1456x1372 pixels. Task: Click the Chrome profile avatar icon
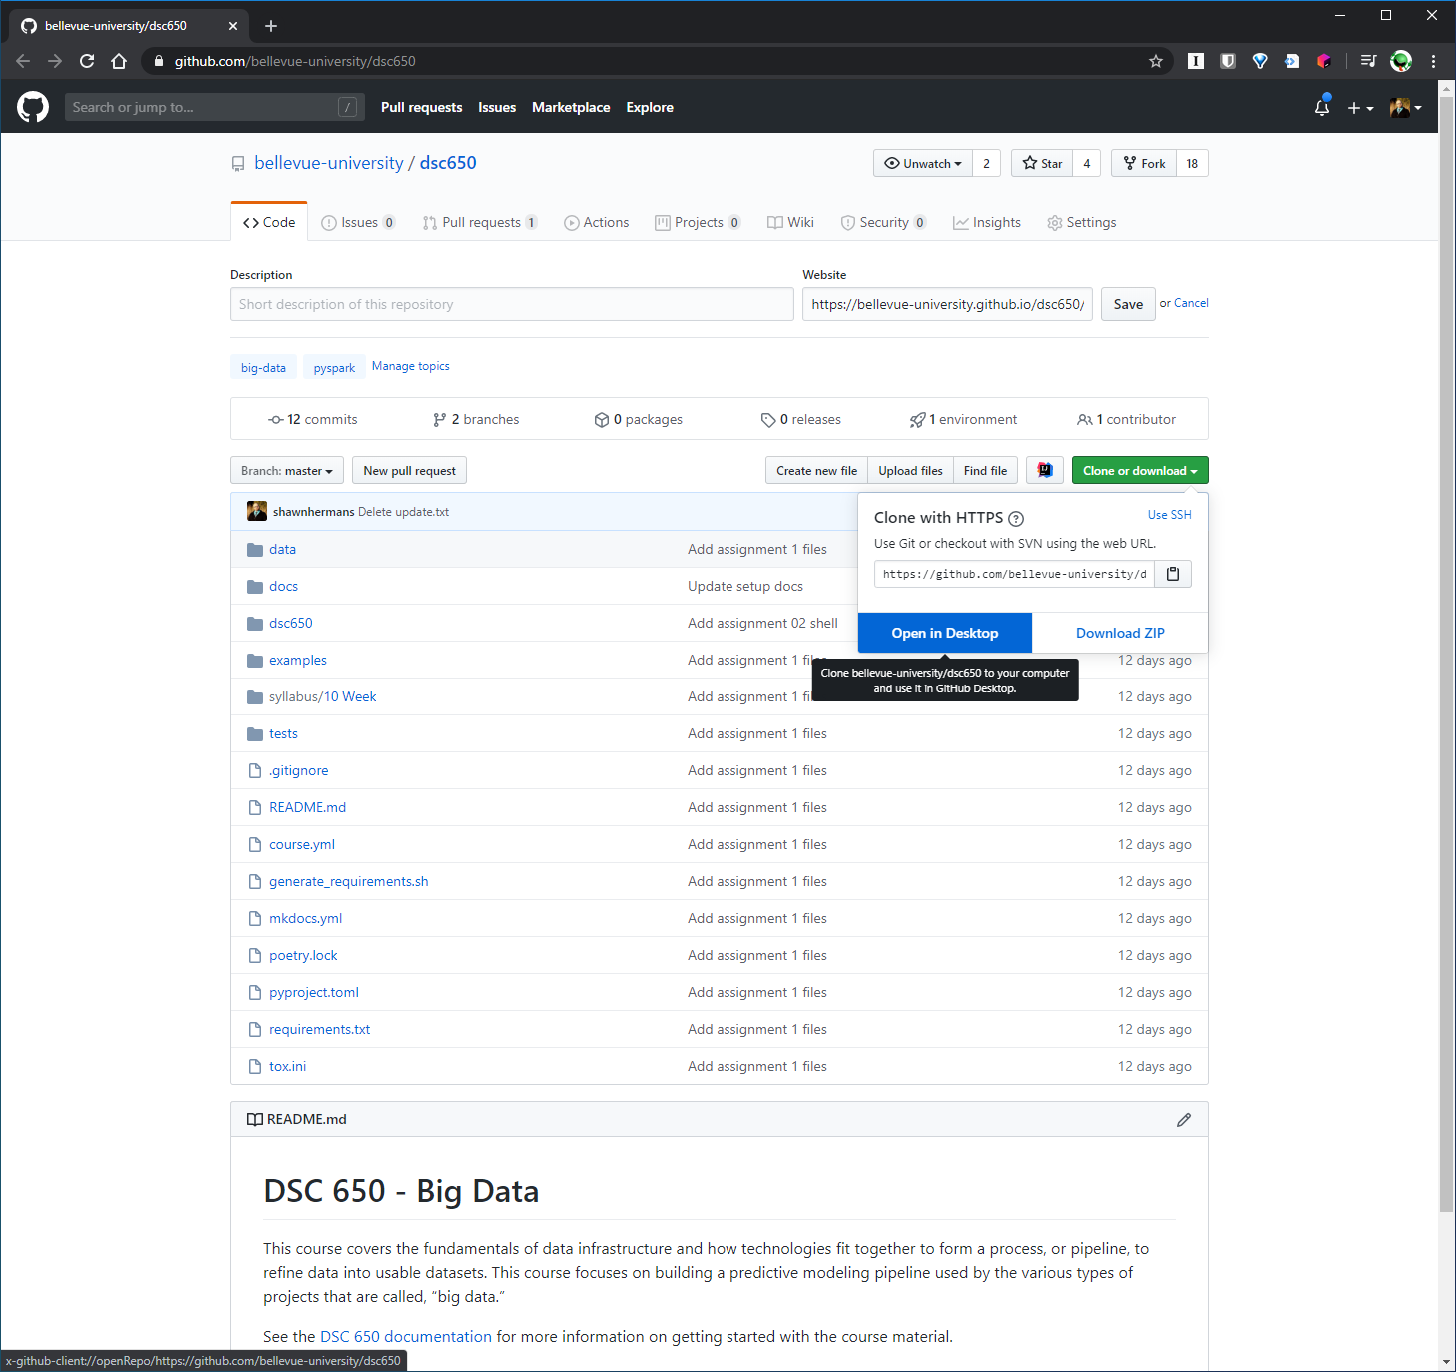click(x=1401, y=61)
